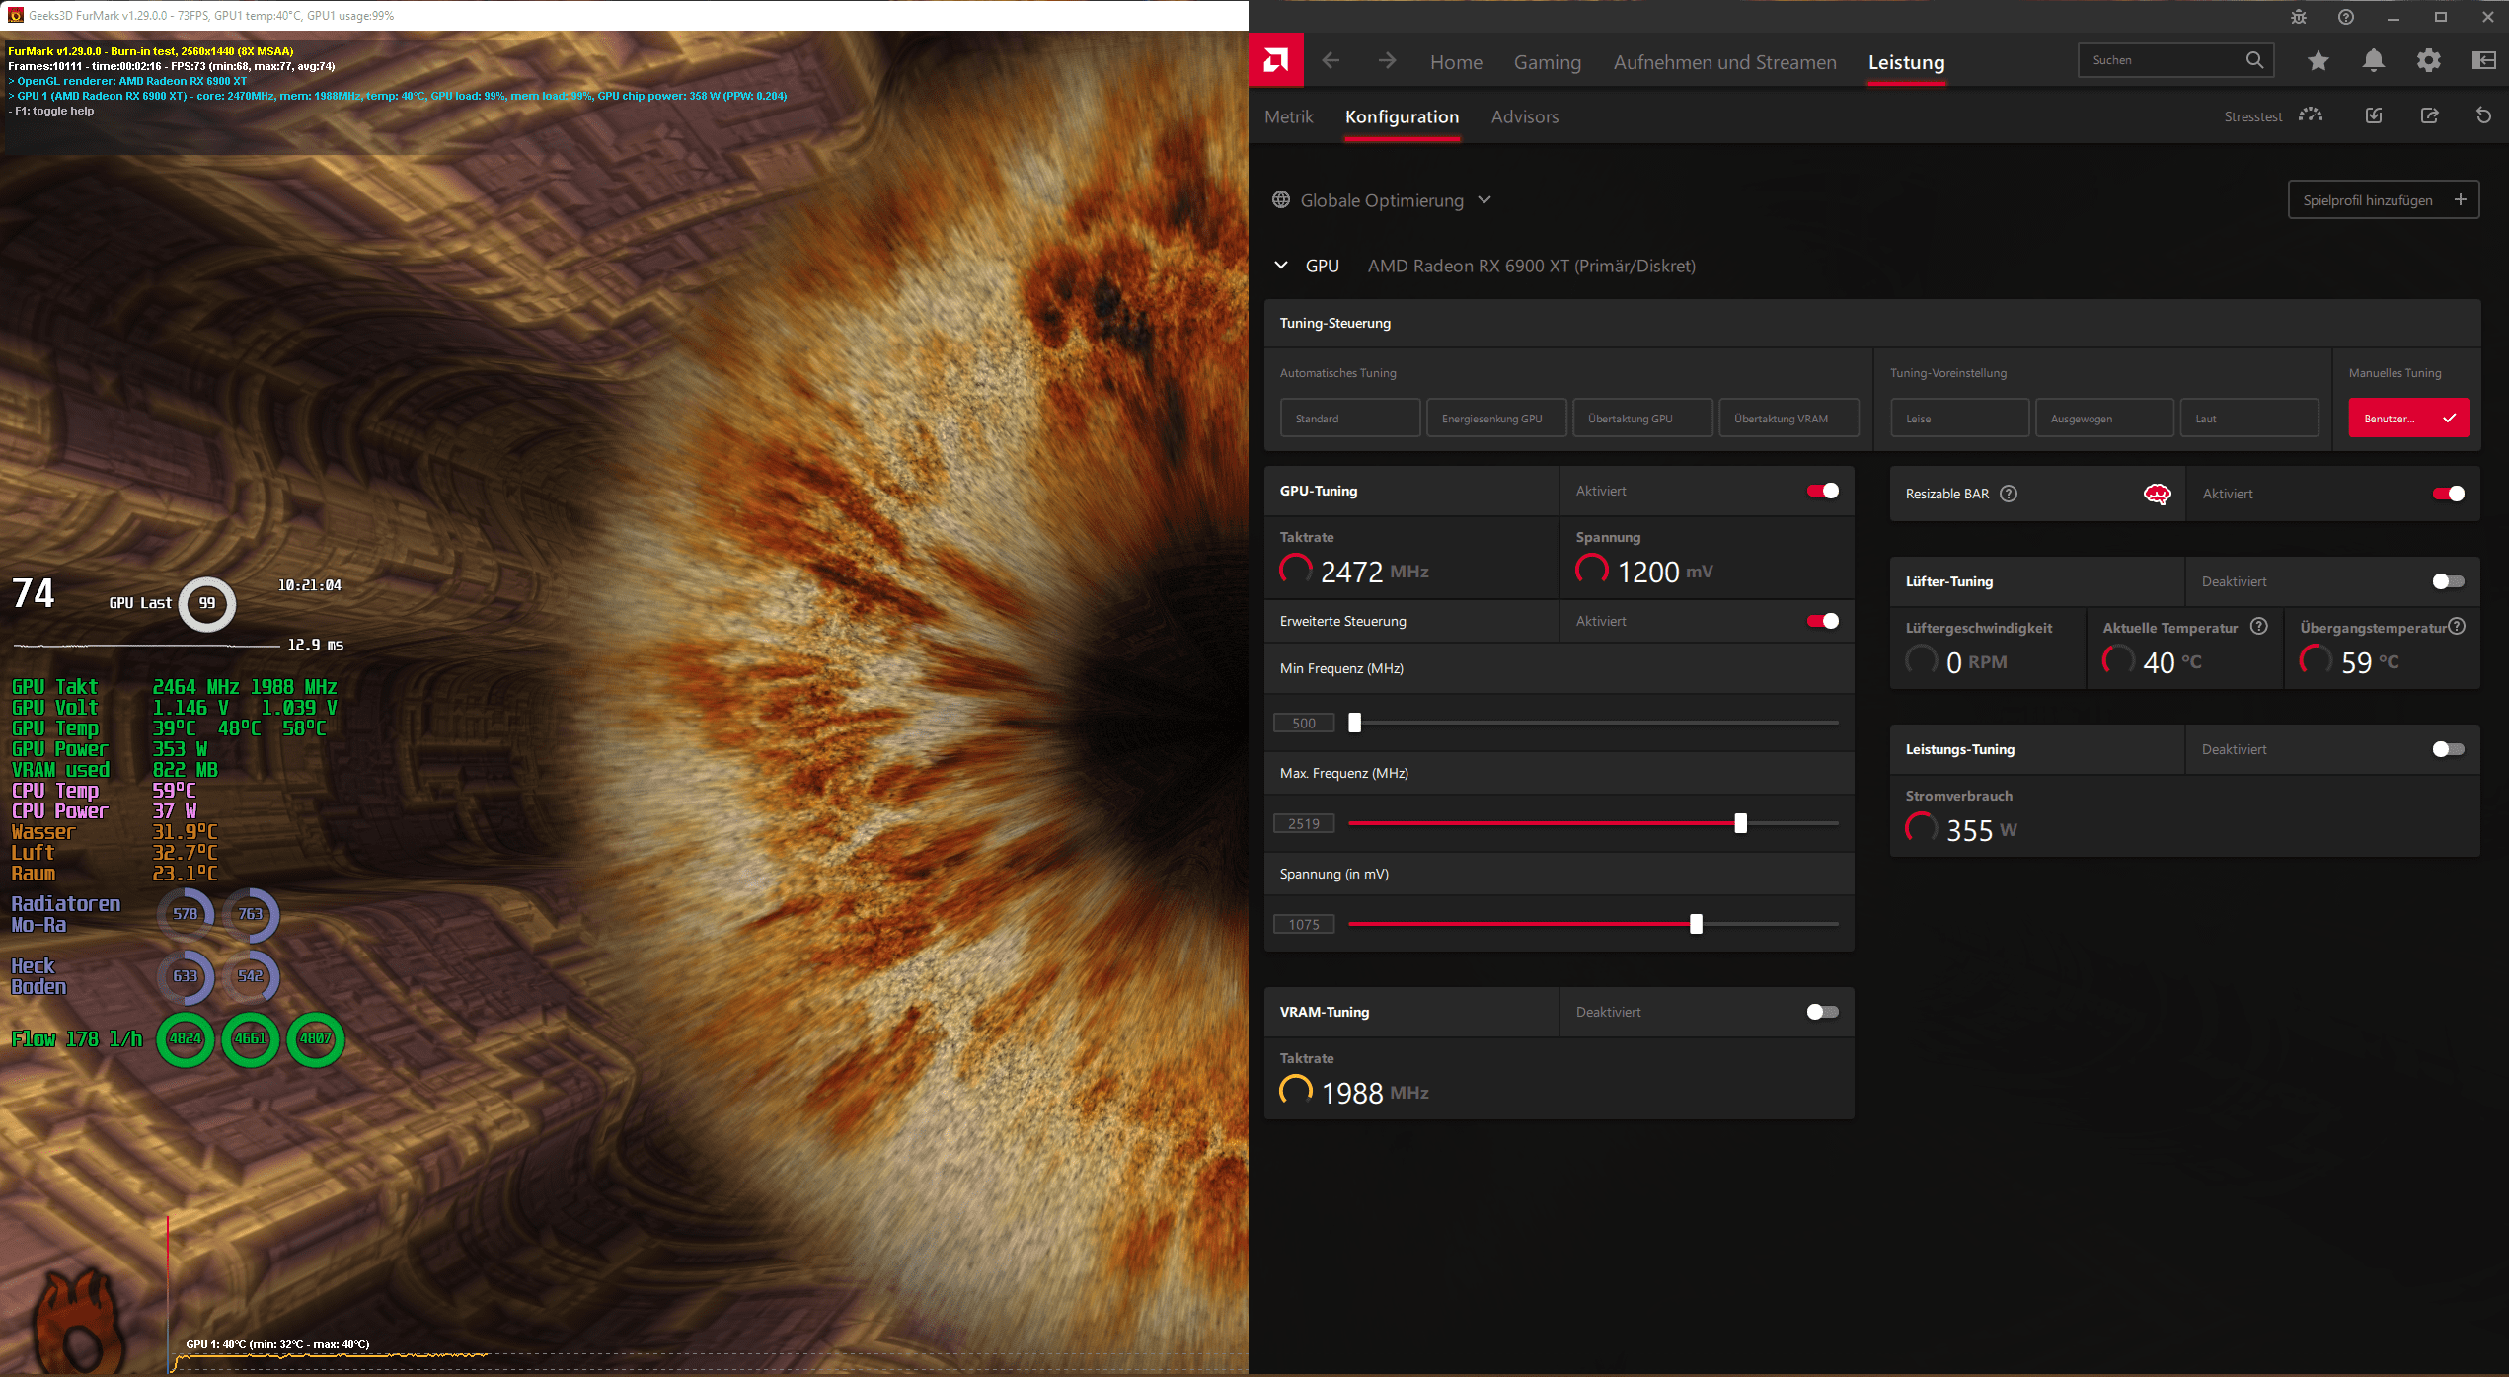Open settings gear icon

2429,61
